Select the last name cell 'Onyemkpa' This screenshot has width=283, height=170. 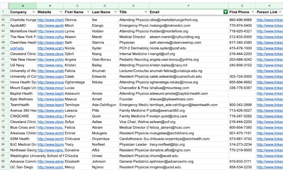(105, 139)
